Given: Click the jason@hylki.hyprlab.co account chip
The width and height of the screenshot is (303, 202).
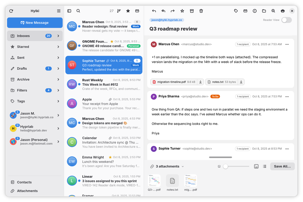Looking at the screenshot, I should tap(167, 20).
